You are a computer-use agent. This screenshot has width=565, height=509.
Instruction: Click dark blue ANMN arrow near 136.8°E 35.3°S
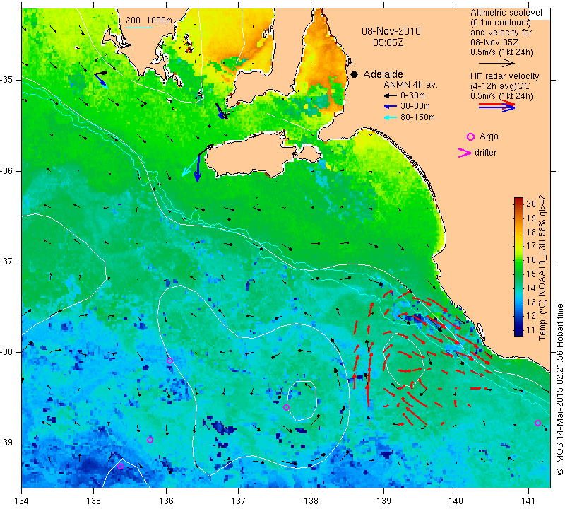pos(220,111)
